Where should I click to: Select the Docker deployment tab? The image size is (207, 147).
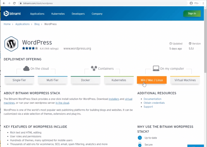[86, 80]
